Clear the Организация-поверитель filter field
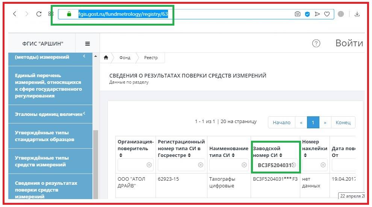The width and height of the screenshot is (372, 207). tap(149, 165)
